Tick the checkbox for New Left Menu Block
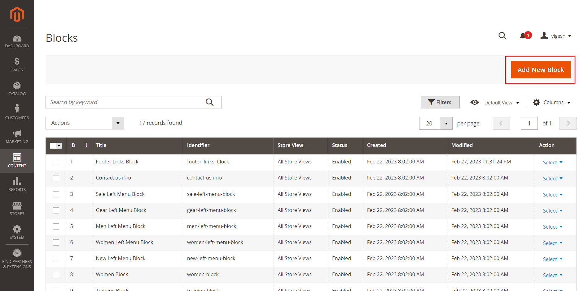This screenshot has width=588, height=291. coord(56,259)
